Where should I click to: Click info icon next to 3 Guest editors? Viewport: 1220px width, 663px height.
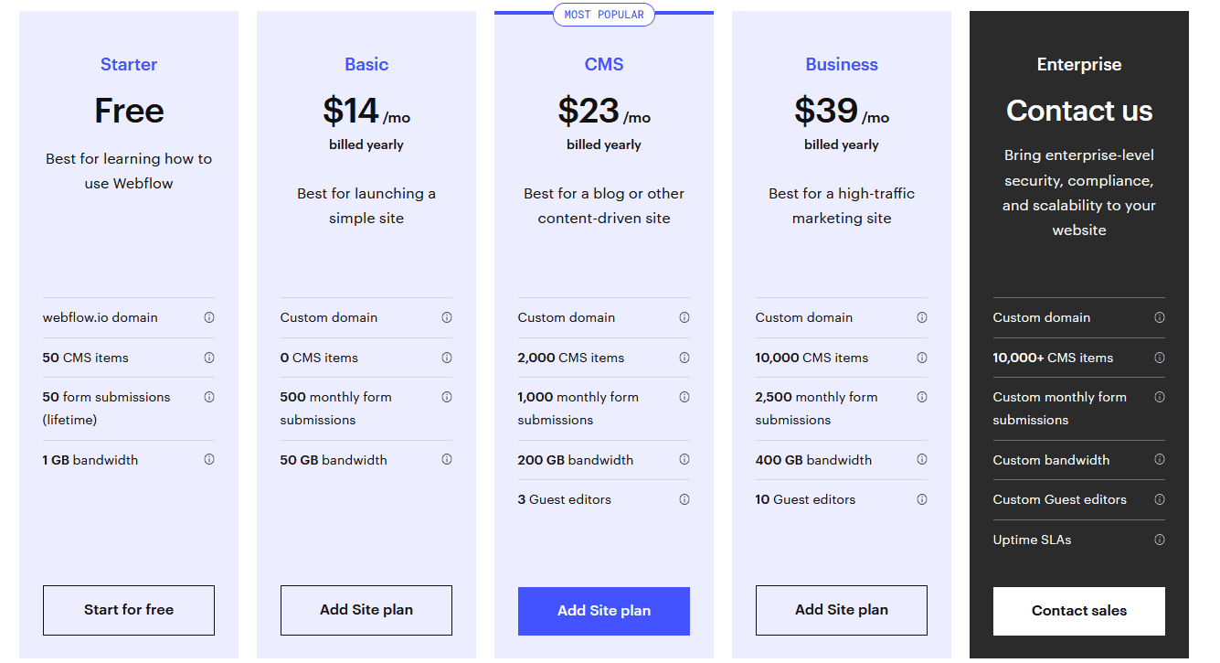point(684,499)
